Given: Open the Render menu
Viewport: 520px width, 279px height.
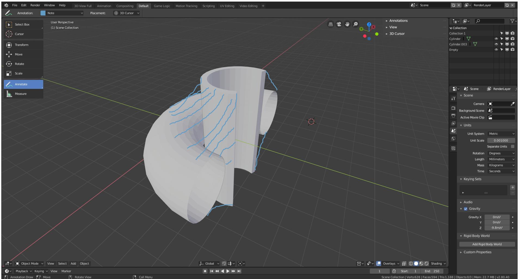Looking at the screenshot, I should [x=35, y=5].
